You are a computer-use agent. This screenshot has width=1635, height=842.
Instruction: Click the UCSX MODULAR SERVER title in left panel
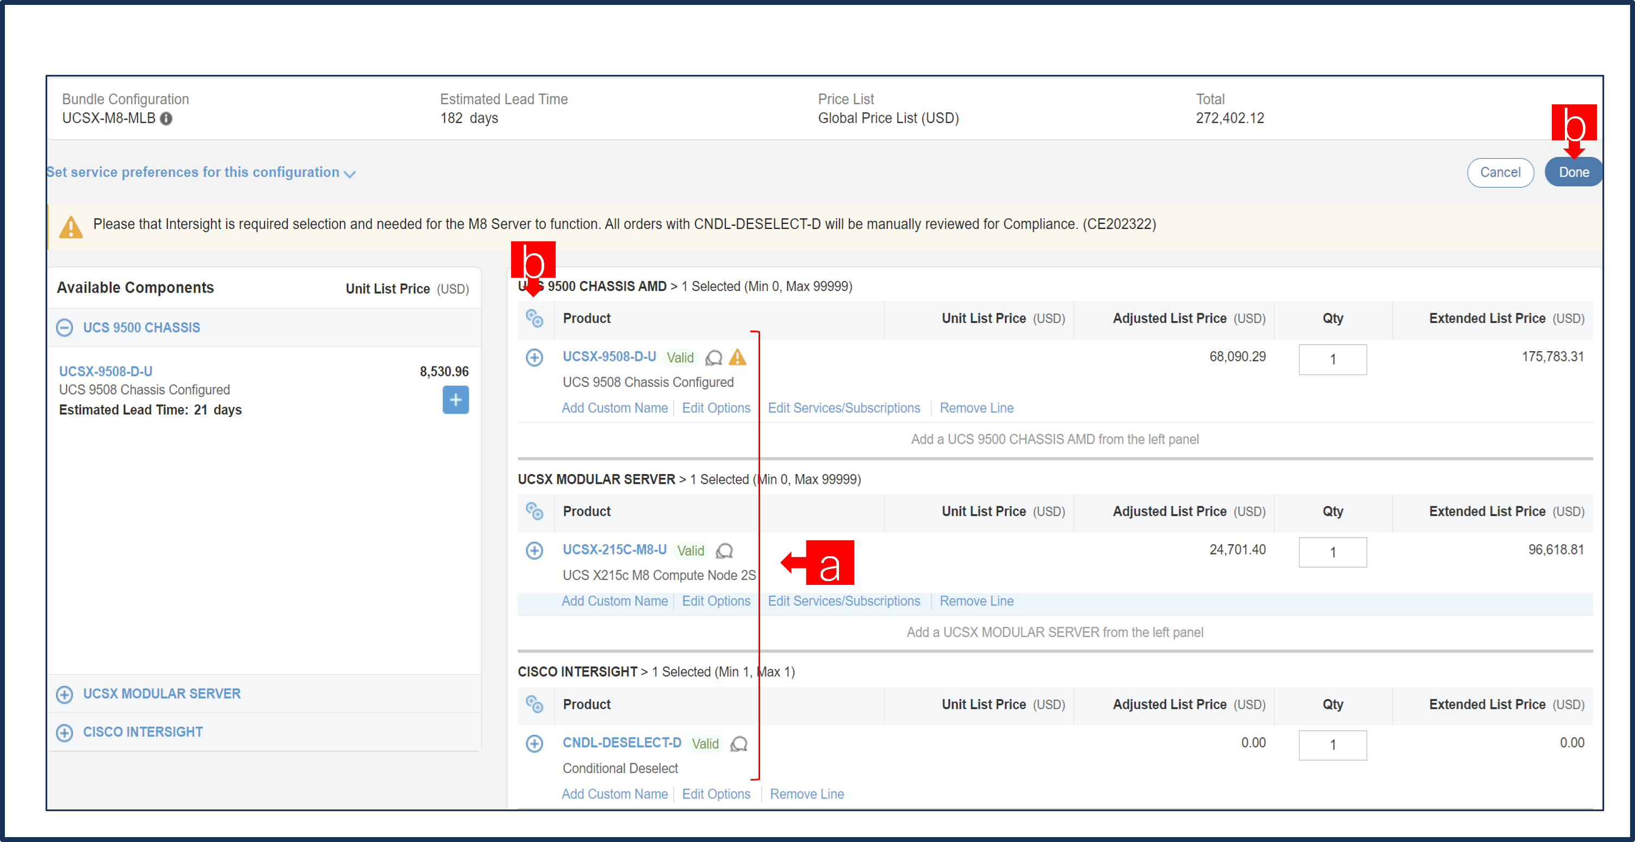tap(162, 694)
